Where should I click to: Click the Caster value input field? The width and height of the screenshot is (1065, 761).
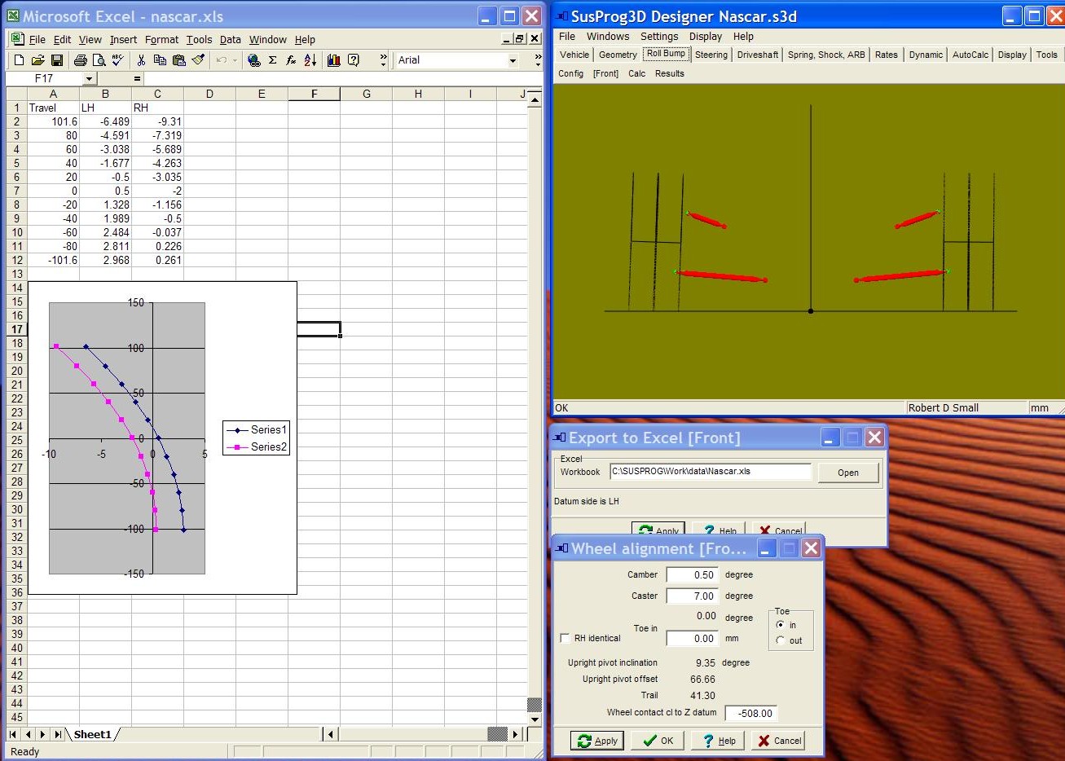point(692,596)
